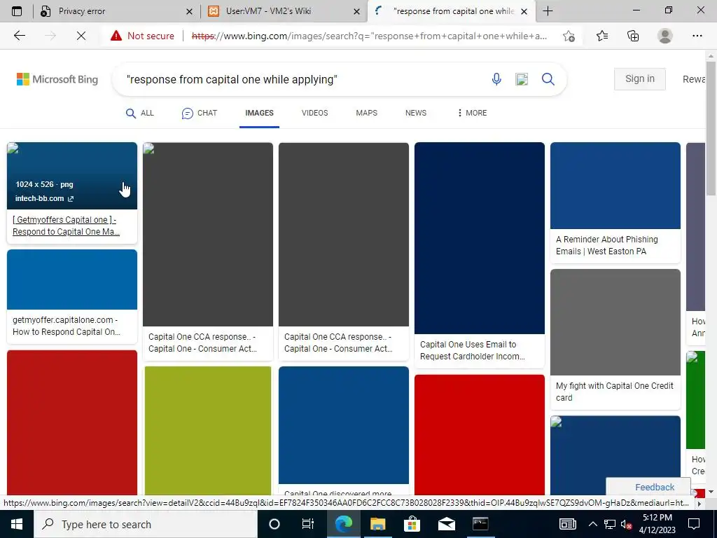Open the network status tray icon
The width and height of the screenshot is (717, 538).
tap(610, 524)
